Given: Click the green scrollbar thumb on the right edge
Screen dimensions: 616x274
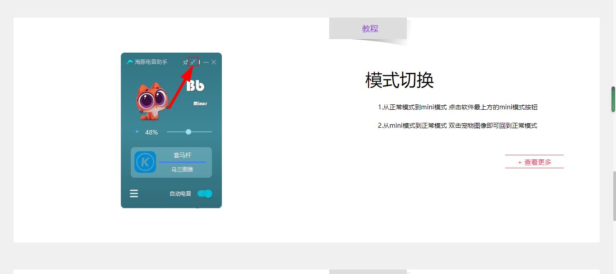Looking at the screenshot, I should (613, 99).
